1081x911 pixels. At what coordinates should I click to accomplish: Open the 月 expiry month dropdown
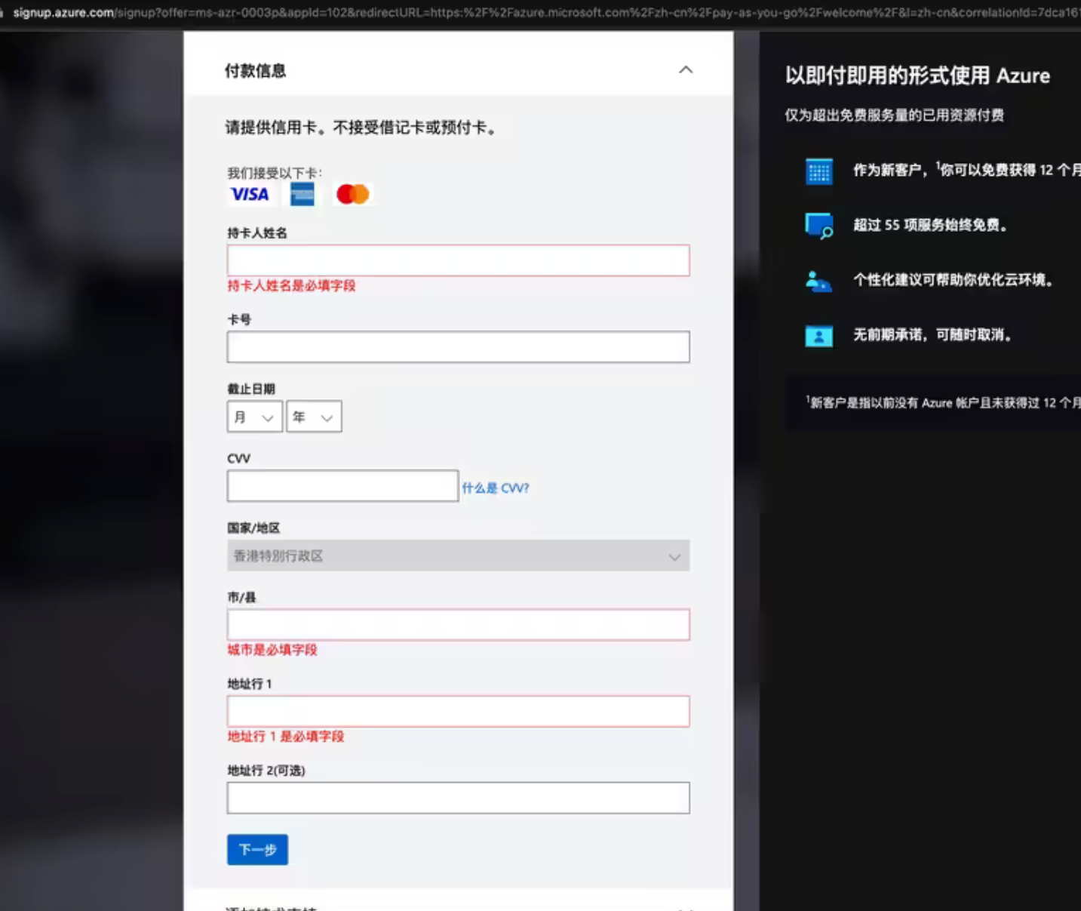(x=255, y=417)
